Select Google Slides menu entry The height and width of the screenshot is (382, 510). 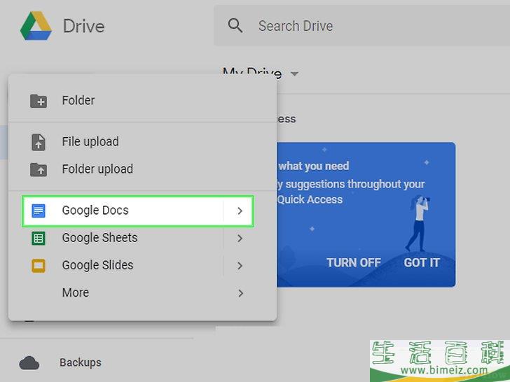point(142,265)
